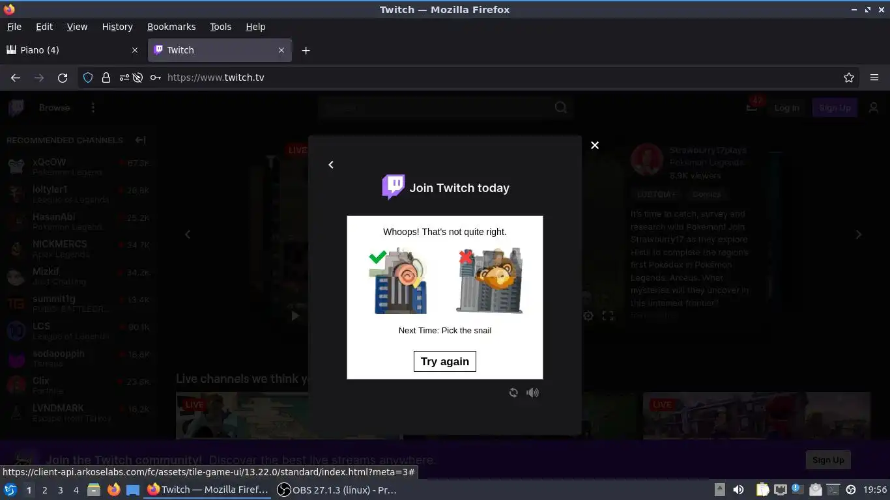Open the Edit menu

(x=44, y=27)
